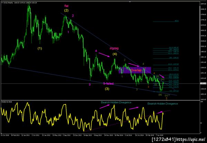Viewport: 207px width, 143px height.
Task: Click the triangle before GOLD,Weekly chart title
Action: click(x=2, y=3)
